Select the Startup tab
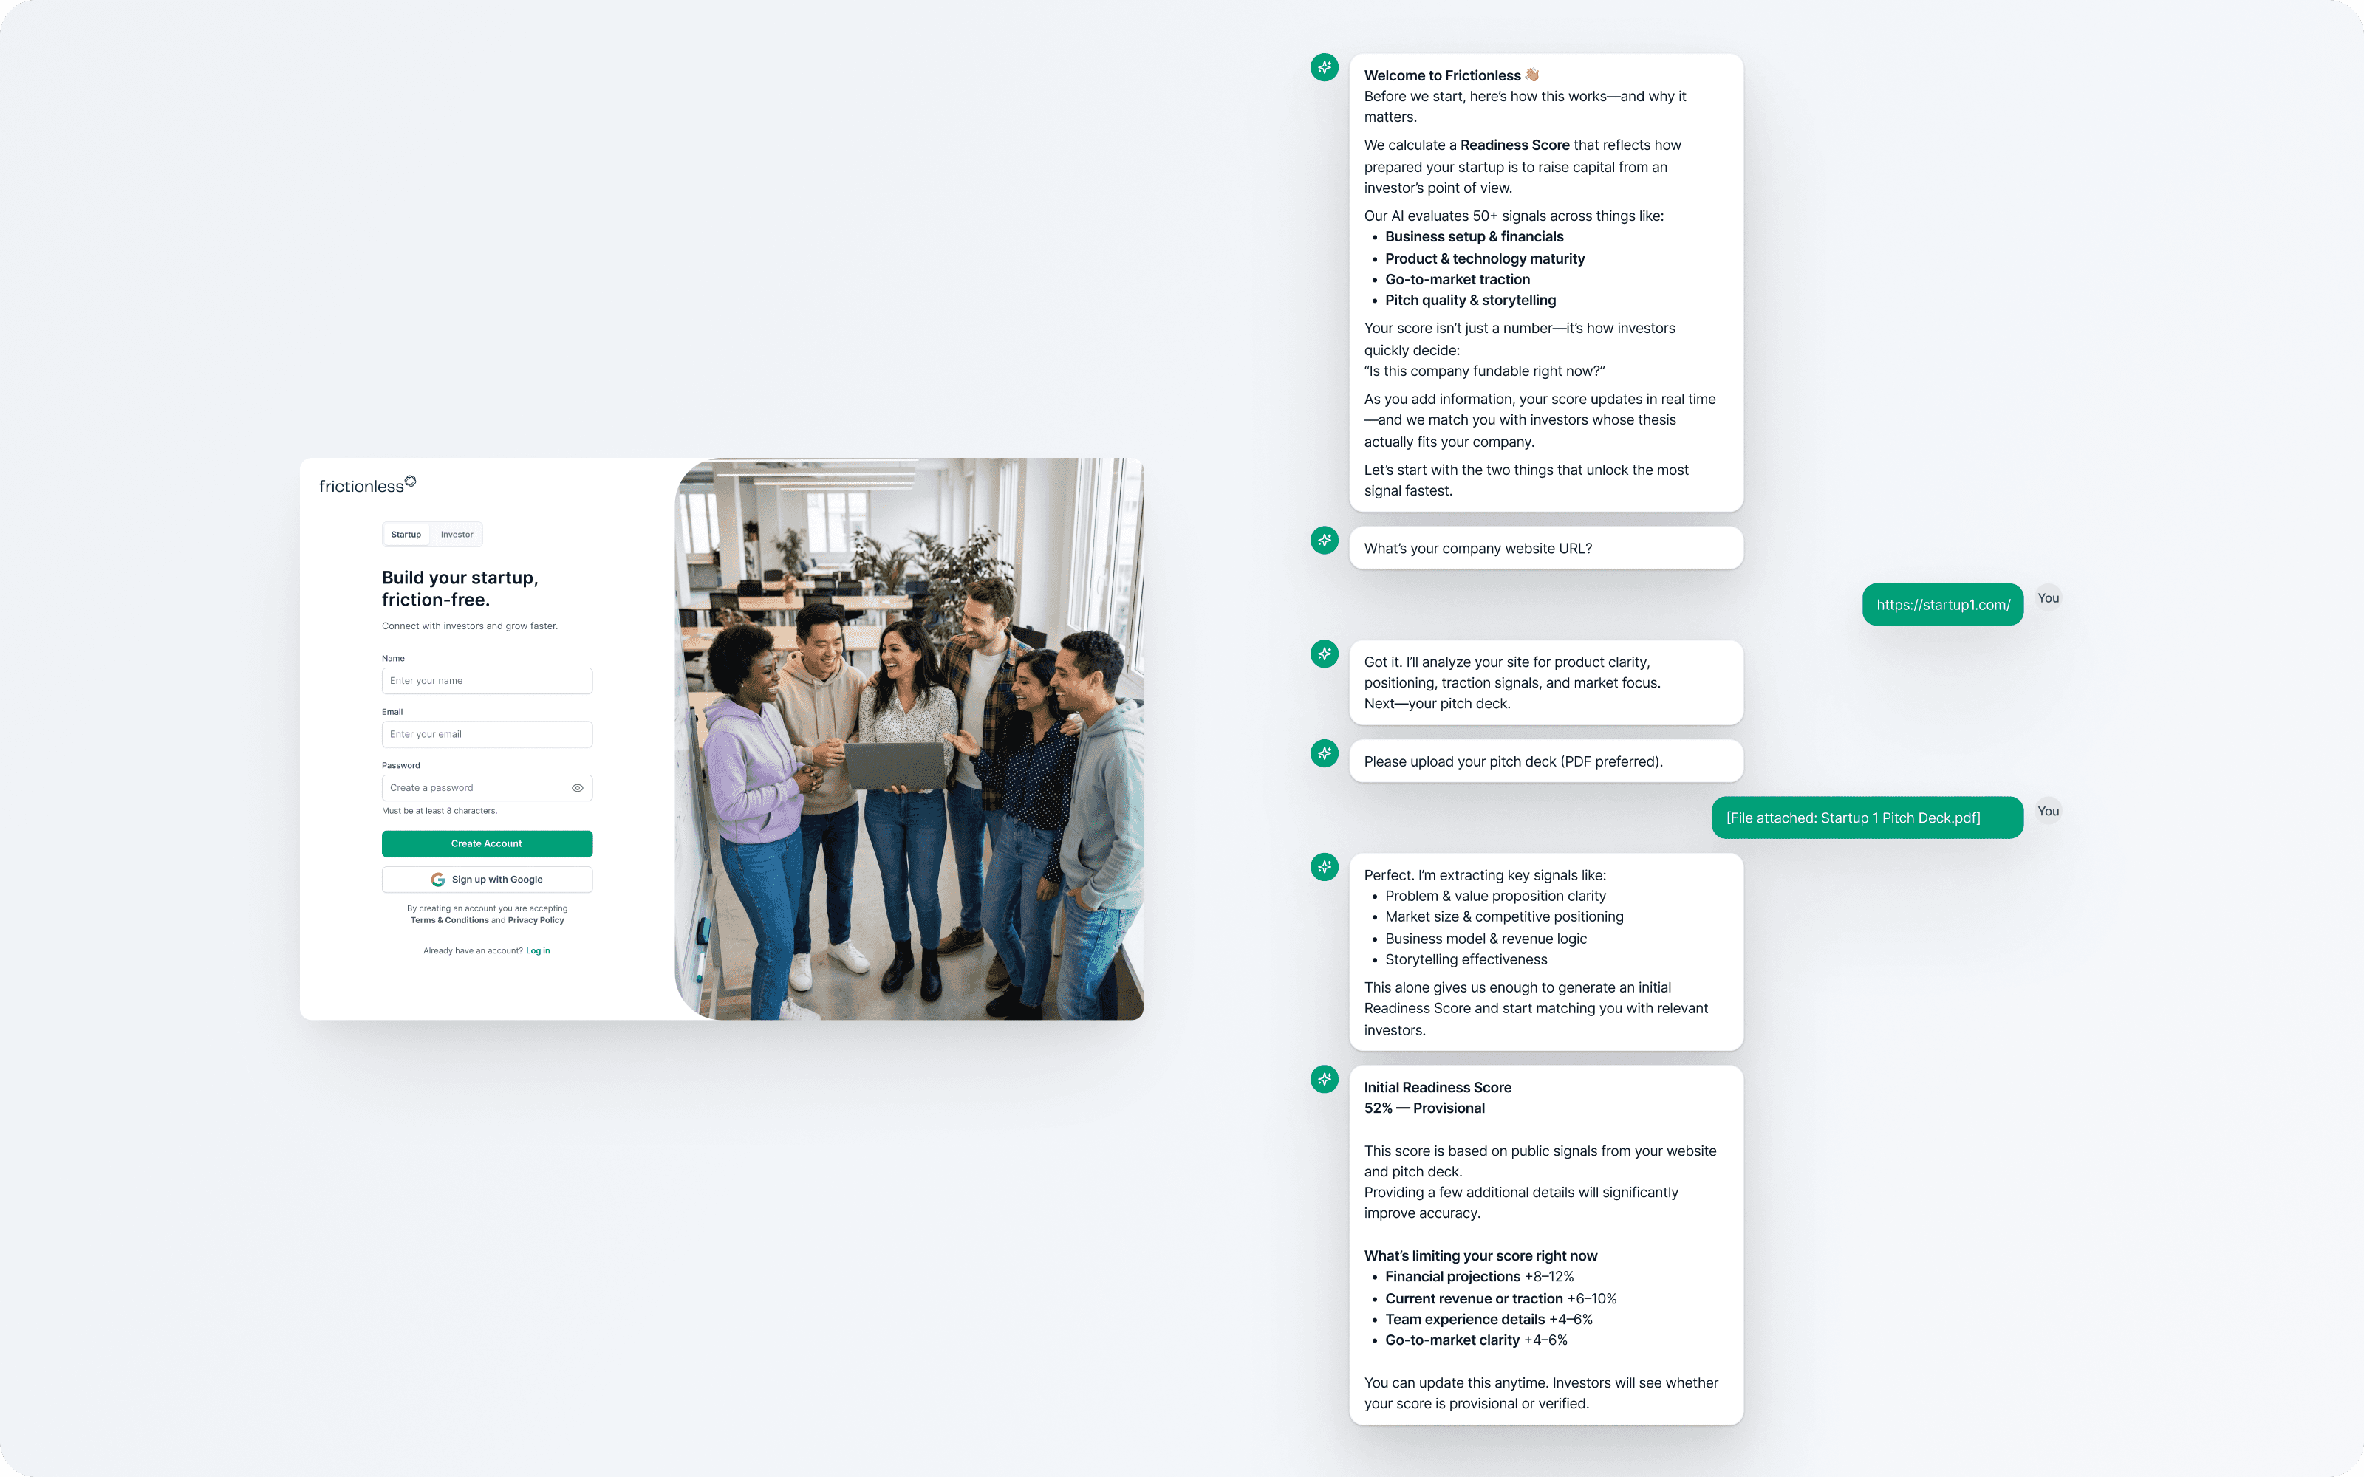 (x=406, y=535)
